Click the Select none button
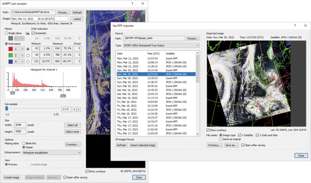 coord(72,132)
